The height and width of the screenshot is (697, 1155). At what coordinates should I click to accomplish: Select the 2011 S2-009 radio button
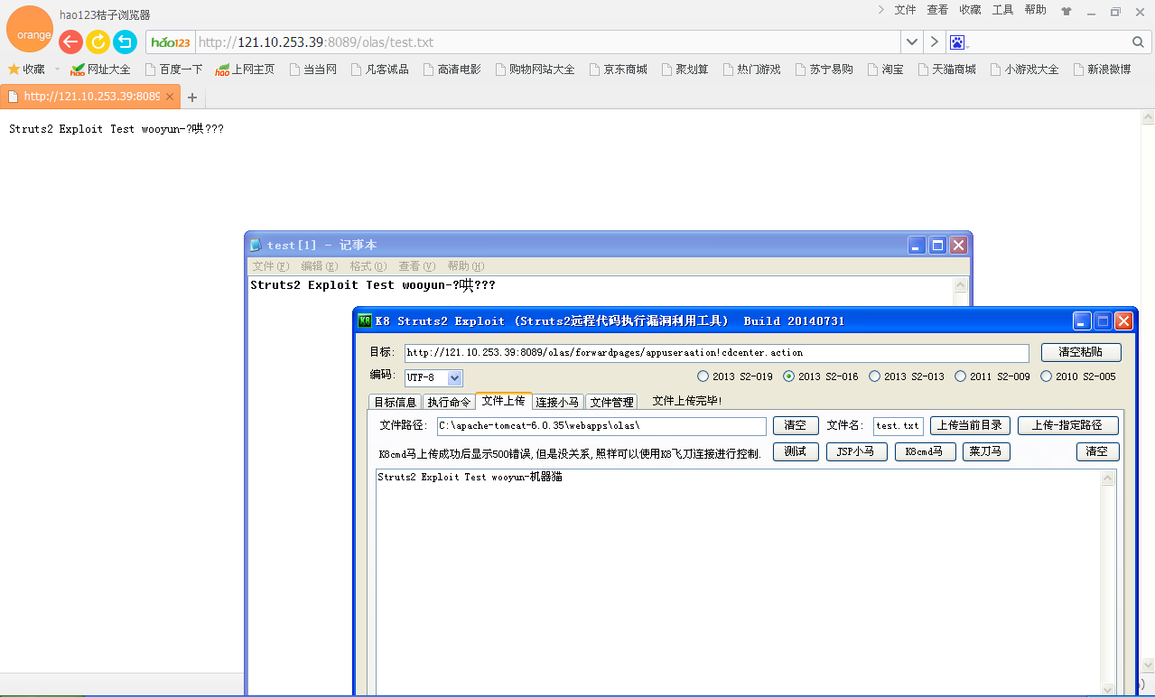[992, 376]
